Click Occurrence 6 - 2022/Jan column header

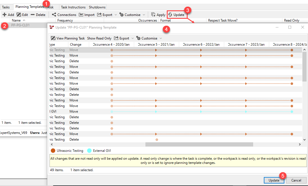tap(201, 44)
